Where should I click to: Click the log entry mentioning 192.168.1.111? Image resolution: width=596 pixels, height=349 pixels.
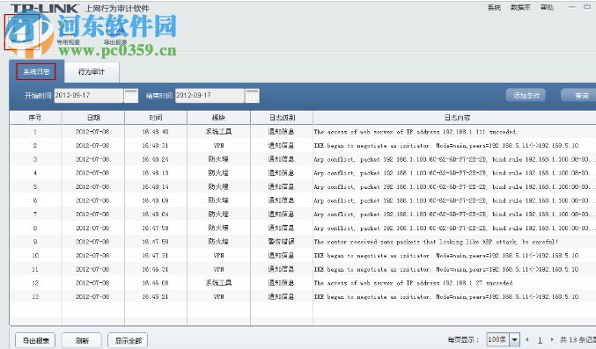(x=415, y=132)
